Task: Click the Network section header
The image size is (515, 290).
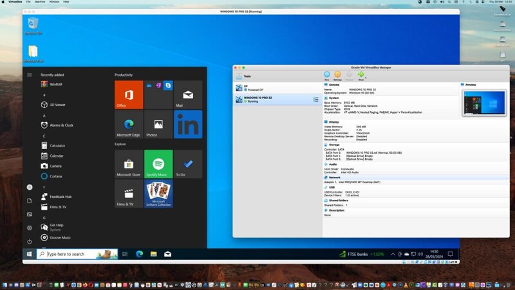Action: click(334, 177)
